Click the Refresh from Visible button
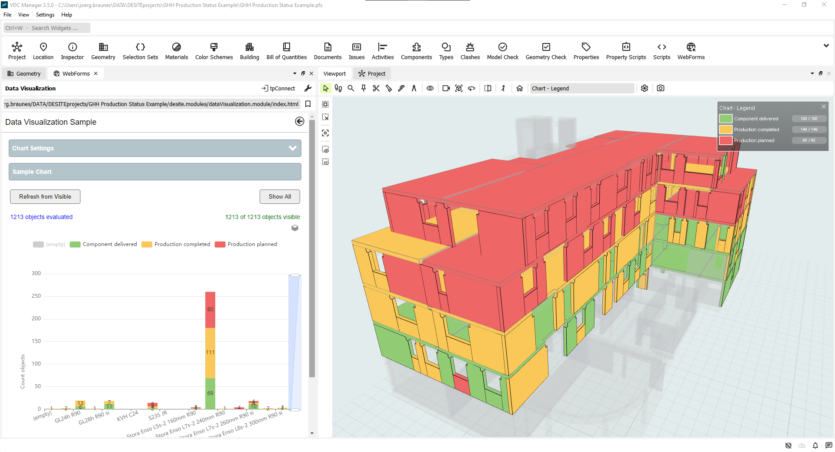 45,196
